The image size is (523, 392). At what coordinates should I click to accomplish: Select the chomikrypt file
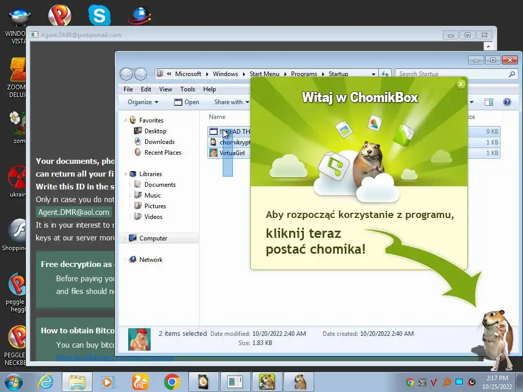229,142
